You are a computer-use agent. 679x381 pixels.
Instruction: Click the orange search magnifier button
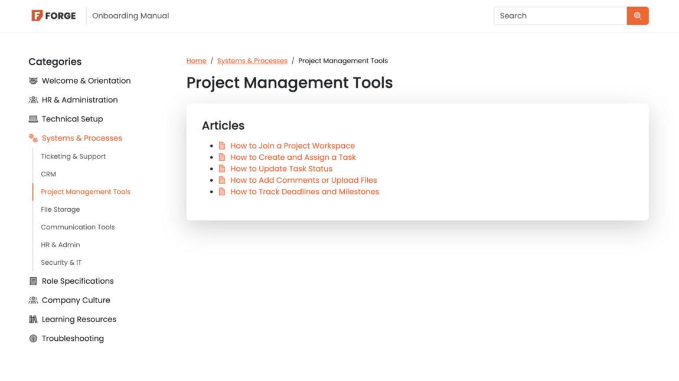[x=638, y=15]
